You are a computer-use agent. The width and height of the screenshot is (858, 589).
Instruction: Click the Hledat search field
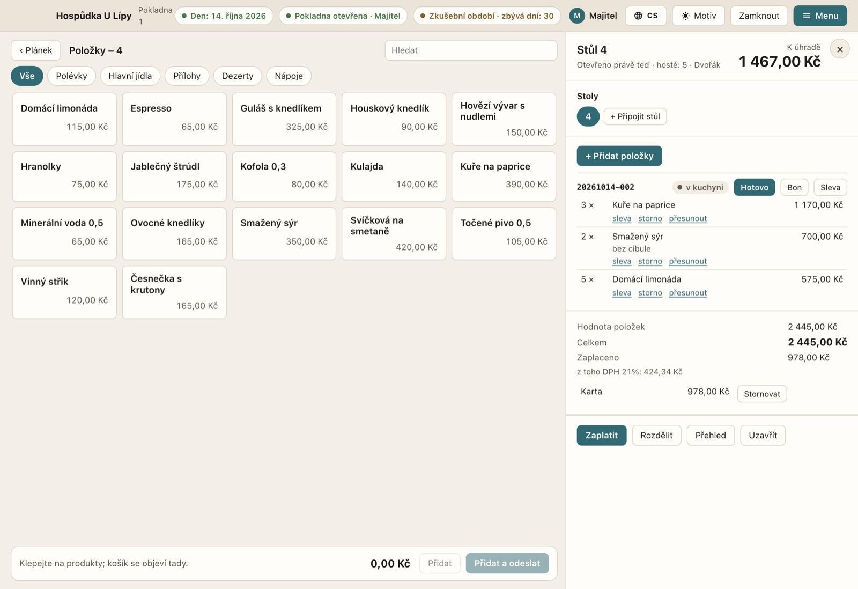471,50
